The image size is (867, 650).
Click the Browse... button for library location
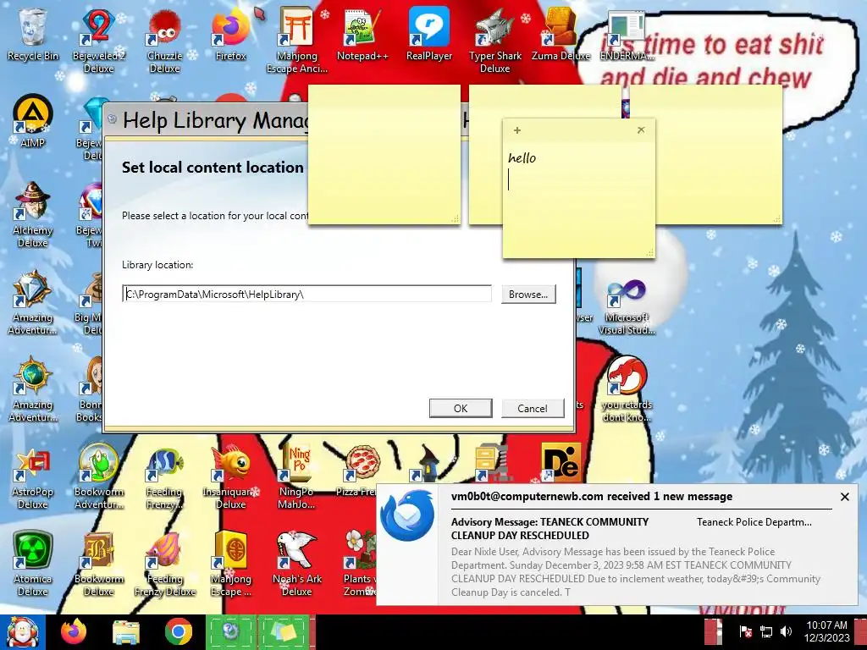click(x=528, y=294)
